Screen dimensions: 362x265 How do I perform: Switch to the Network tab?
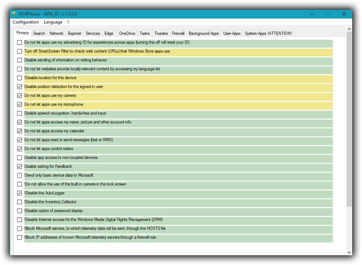56,33
